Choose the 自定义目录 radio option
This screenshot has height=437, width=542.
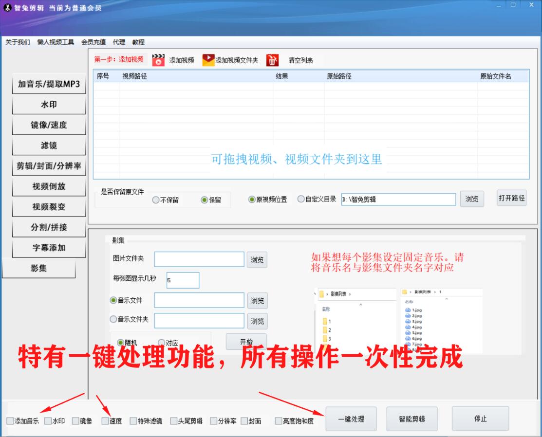coord(301,199)
